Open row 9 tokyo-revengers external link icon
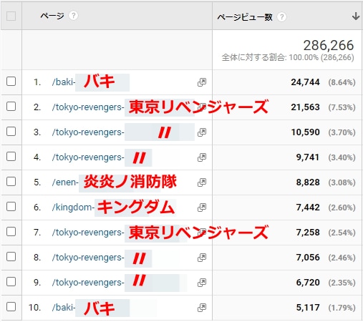The height and width of the screenshot is (322, 363). pyautogui.click(x=202, y=283)
